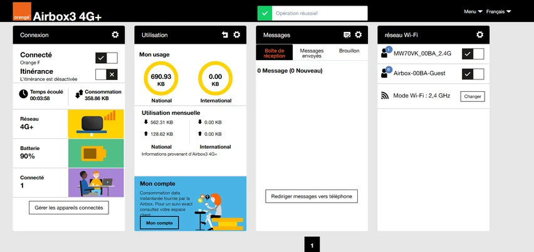Screen dimensions: 534x252
Task: Click the 00:03:58 elapsed time value
Action: 40,99
